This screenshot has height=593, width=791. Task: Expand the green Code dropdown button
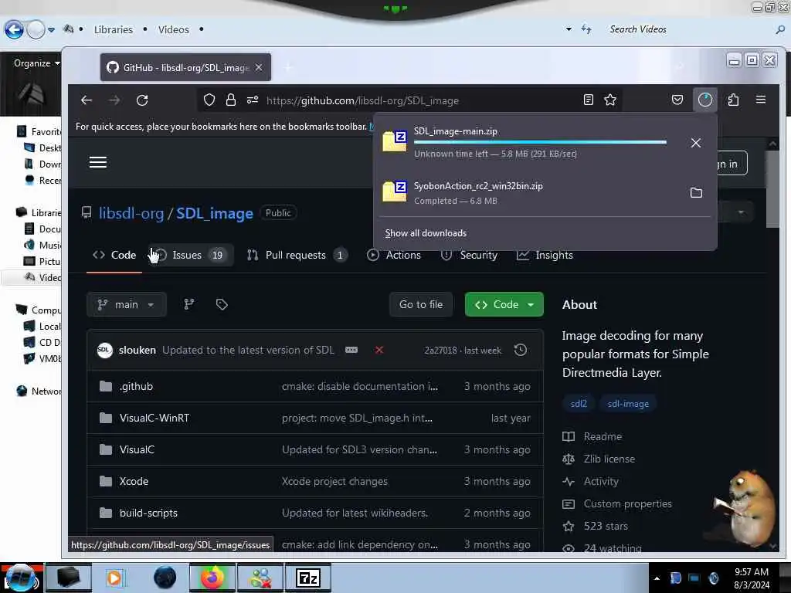(504, 304)
